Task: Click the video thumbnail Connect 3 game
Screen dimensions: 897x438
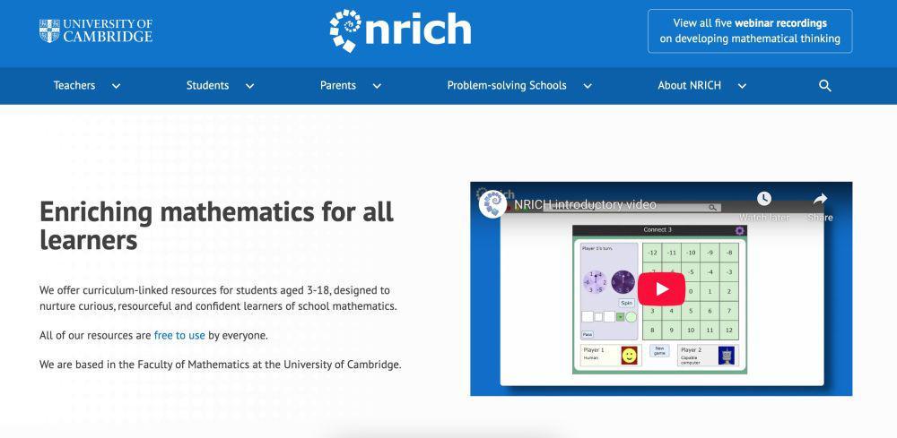Action: click(x=659, y=299)
